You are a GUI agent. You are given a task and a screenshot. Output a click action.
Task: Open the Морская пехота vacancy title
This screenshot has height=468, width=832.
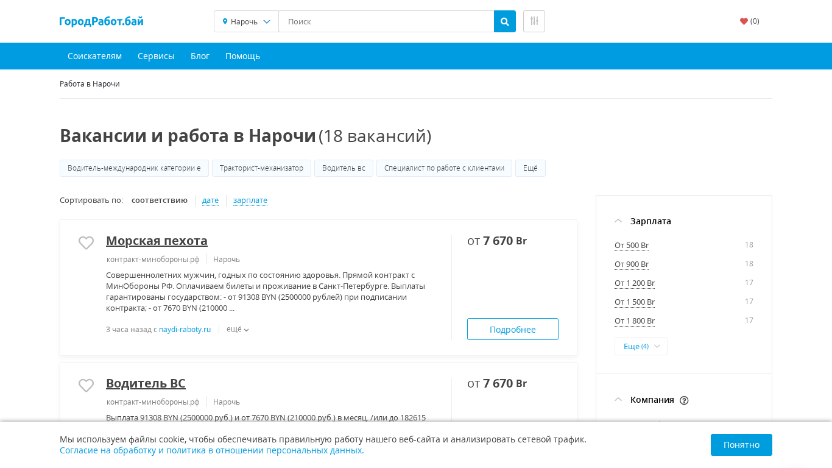157,240
